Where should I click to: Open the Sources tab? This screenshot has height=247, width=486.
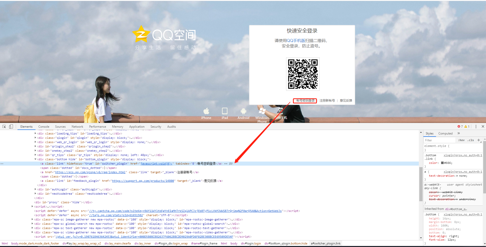pos(60,127)
